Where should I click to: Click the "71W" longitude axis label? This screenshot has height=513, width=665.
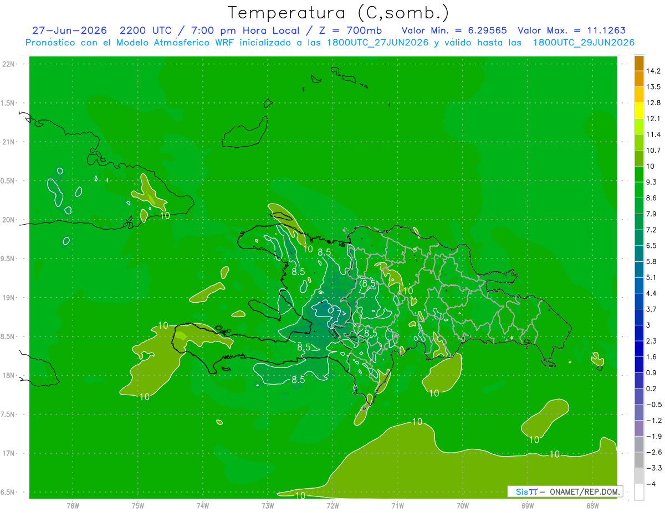(397, 505)
